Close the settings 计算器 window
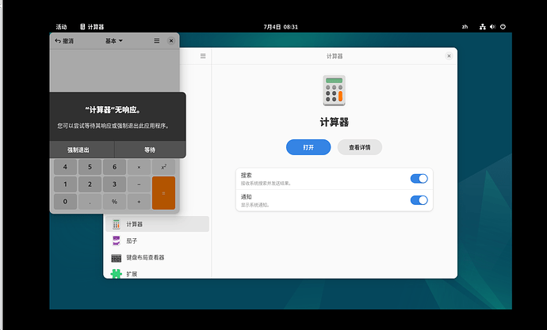Screen dimensions: 547x330 tap(449, 56)
